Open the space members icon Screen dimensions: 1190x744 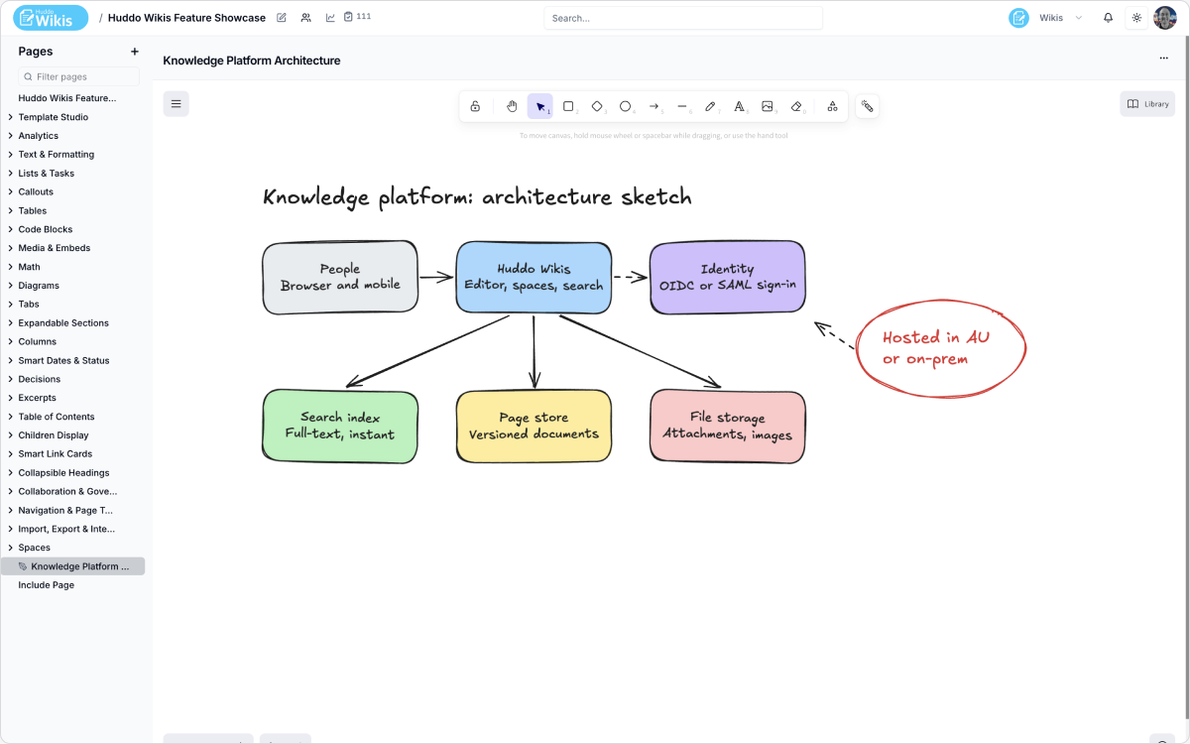pyautogui.click(x=305, y=18)
